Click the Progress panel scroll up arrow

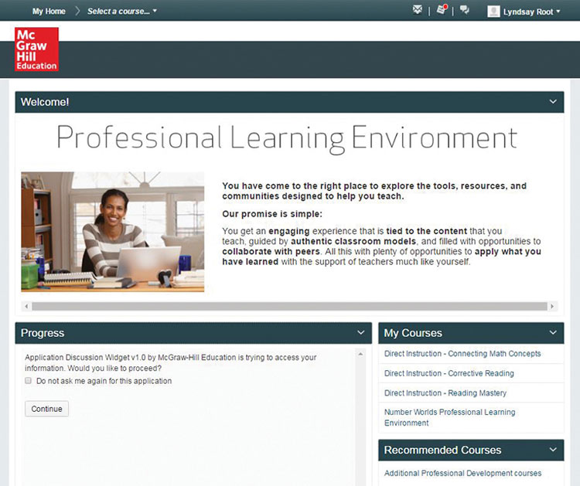pyautogui.click(x=360, y=354)
